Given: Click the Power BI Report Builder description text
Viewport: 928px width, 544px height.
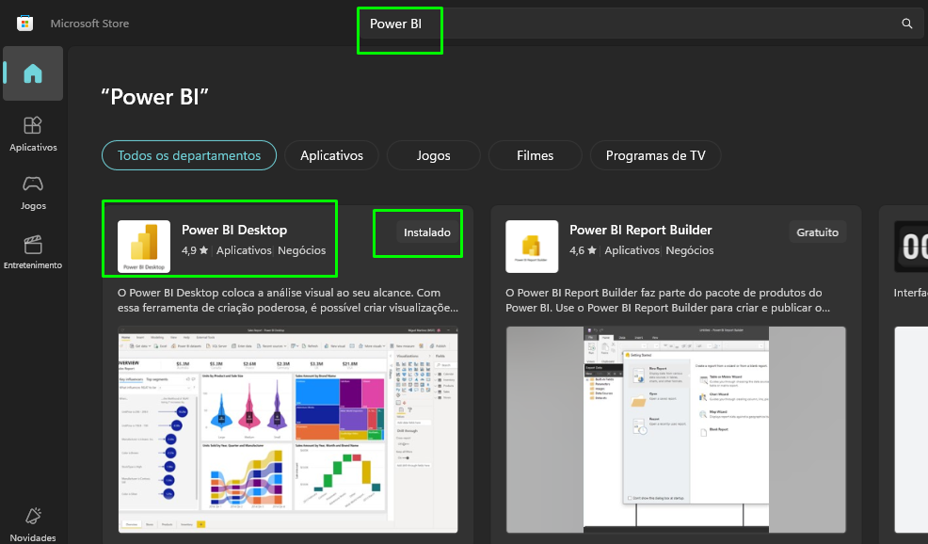Looking at the screenshot, I should (x=667, y=300).
